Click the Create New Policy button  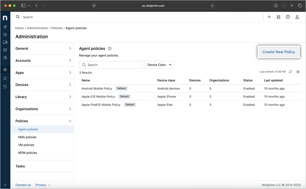tap(278, 52)
